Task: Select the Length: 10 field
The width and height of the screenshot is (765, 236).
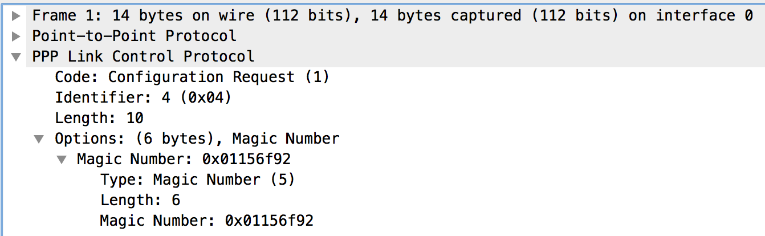Action: 99,118
